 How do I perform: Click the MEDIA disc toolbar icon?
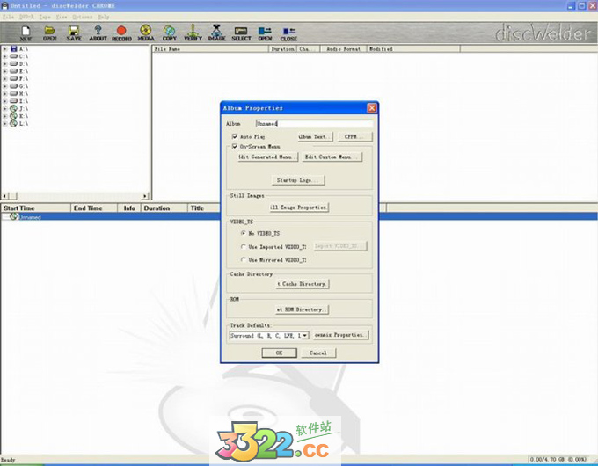tap(146, 33)
